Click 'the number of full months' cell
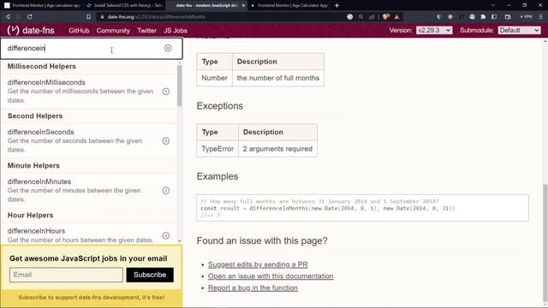This screenshot has height=308, width=548. 278,78
